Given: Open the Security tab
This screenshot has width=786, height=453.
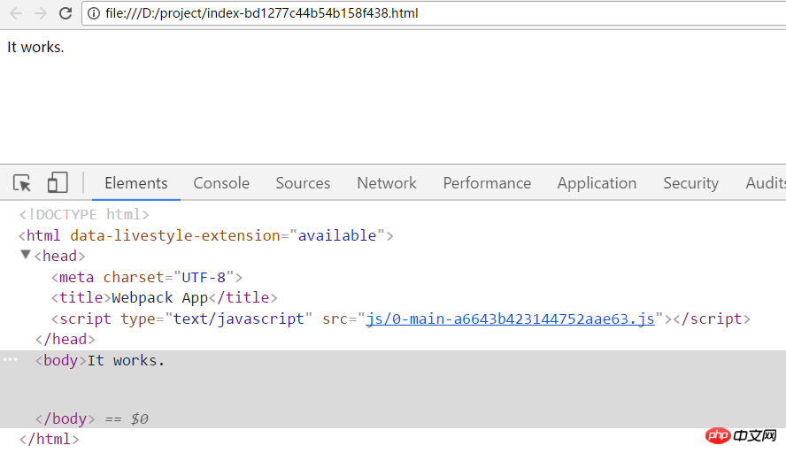Looking at the screenshot, I should click(690, 183).
